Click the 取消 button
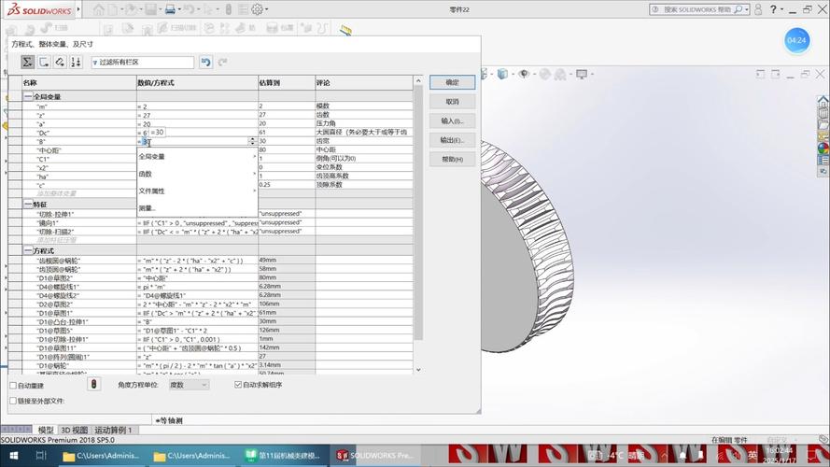Image resolution: width=830 pixels, height=467 pixels. coord(452,102)
